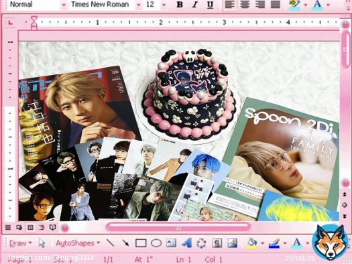Insert WordArt
The image size is (352, 264).
[186, 243]
